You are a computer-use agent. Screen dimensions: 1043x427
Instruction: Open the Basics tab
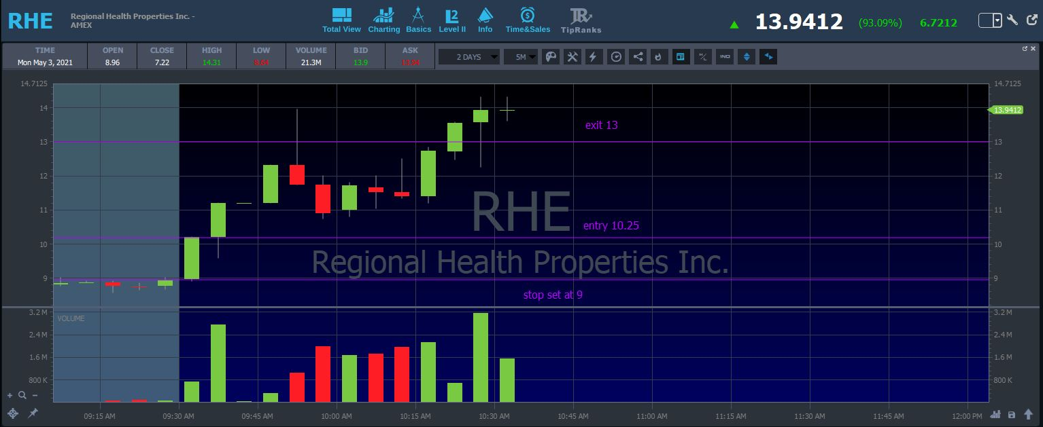click(418, 20)
